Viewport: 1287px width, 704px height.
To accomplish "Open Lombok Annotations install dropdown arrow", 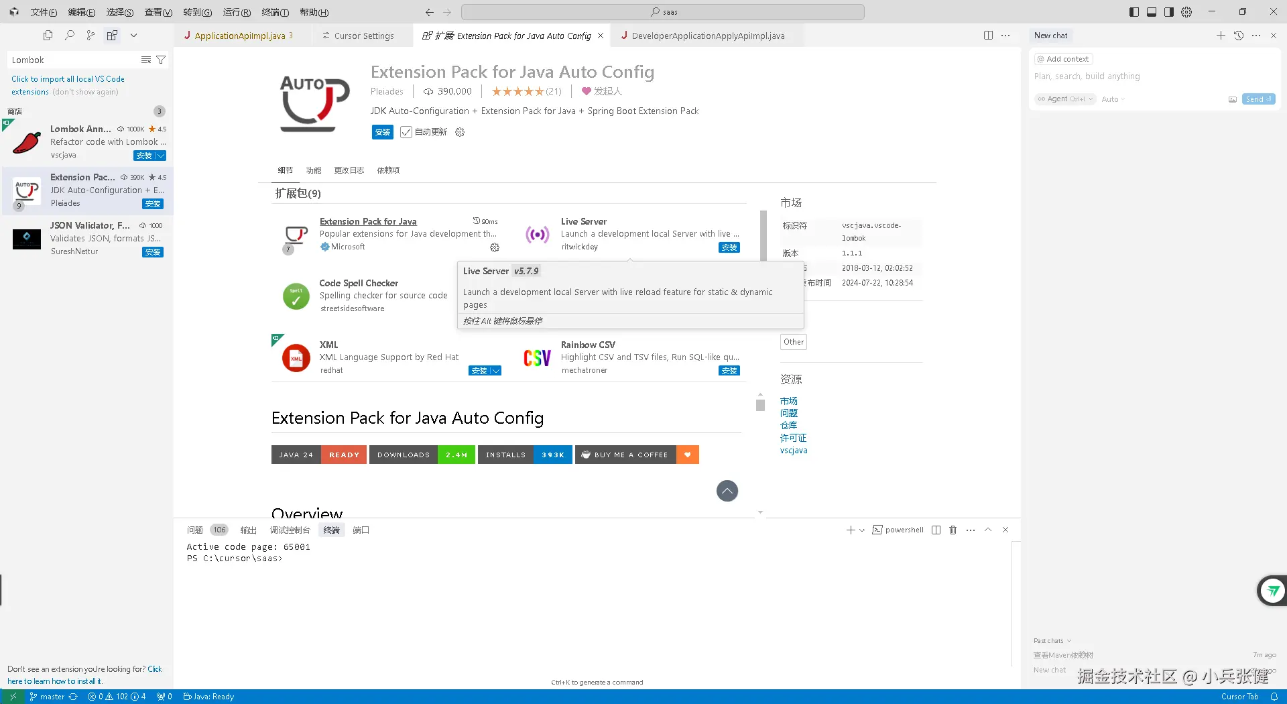I will point(161,156).
